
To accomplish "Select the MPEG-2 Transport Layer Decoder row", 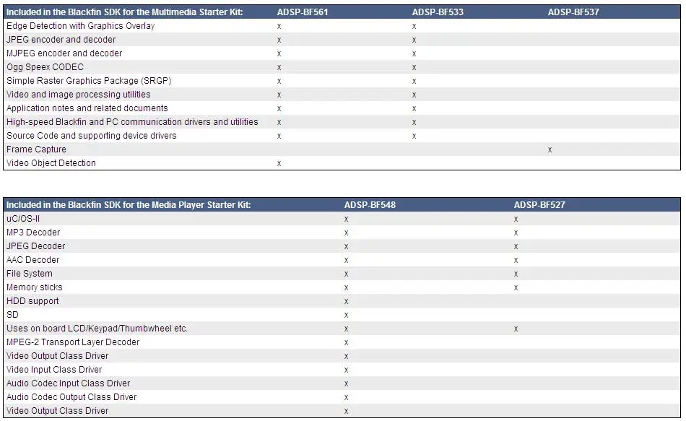I will click(x=342, y=342).
